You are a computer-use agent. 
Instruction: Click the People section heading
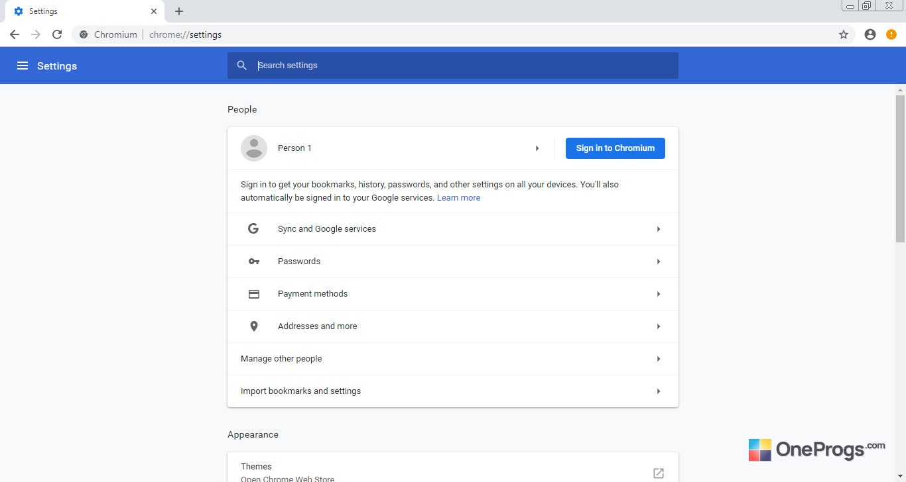tap(242, 109)
